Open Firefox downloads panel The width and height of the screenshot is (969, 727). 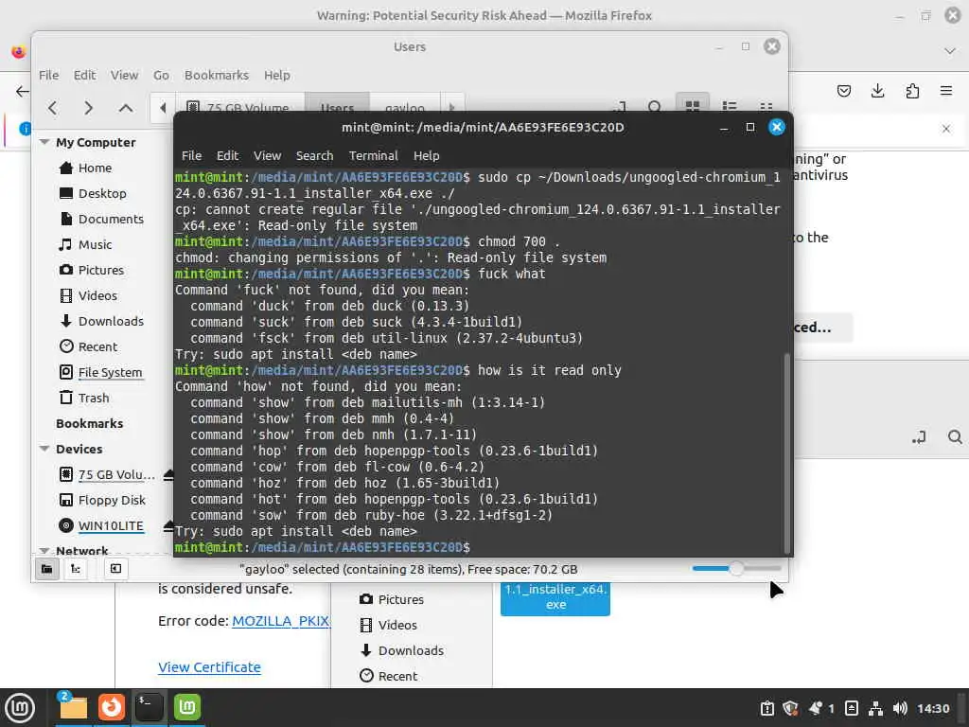coord(877,91)
